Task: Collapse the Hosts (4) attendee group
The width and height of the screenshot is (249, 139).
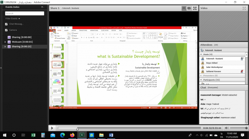Action: (x=201, y=54)
